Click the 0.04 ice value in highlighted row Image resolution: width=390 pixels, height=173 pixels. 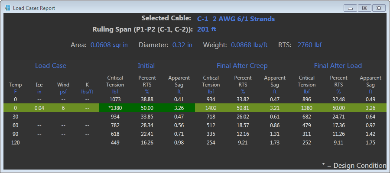[x=39, y=108]
